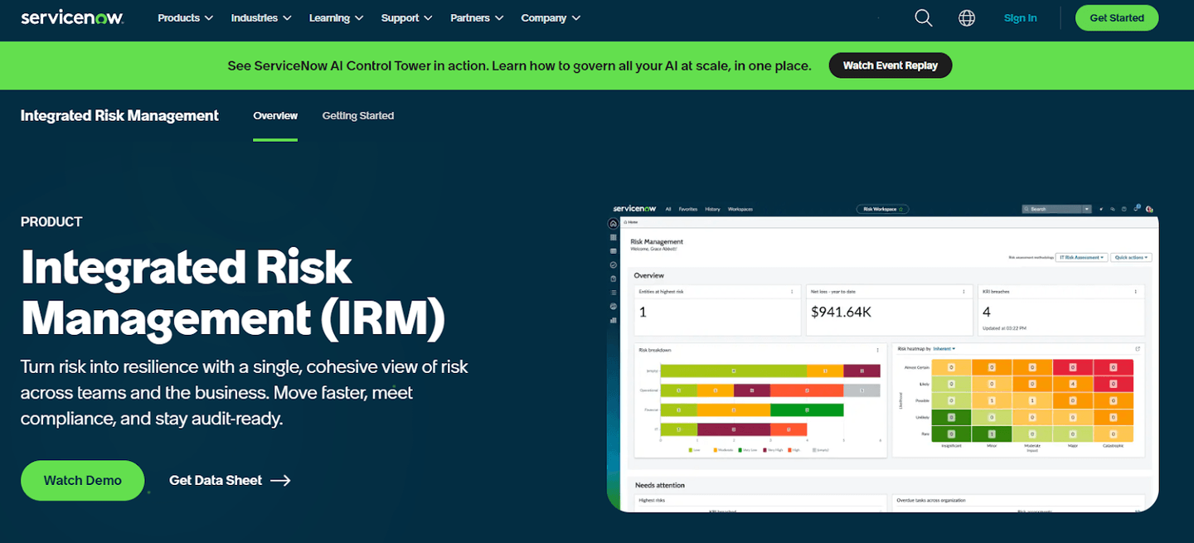Click the "Updated at 03:22 PM" text
1194x543 pixels.
point(1004,327)
